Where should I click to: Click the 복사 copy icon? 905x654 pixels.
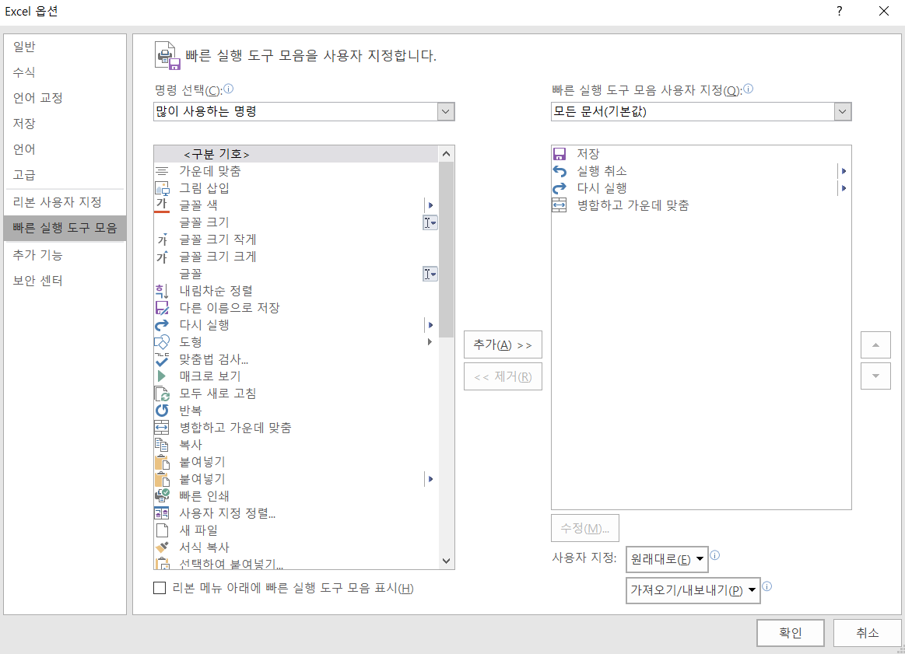click(x=162, y=445)
